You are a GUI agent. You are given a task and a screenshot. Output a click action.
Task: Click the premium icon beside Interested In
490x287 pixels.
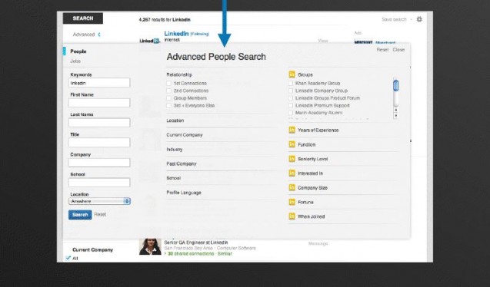(292, 173)
